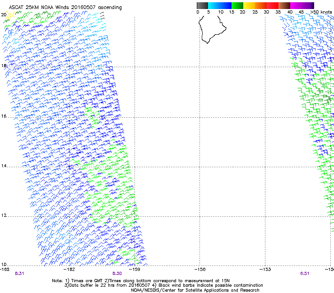Click longitude label '-165'
The width and height of the screenshot is (334, 293).
[5, 270]
